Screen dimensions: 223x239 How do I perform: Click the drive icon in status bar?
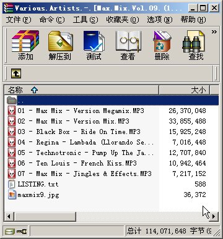tap(10, 232)
